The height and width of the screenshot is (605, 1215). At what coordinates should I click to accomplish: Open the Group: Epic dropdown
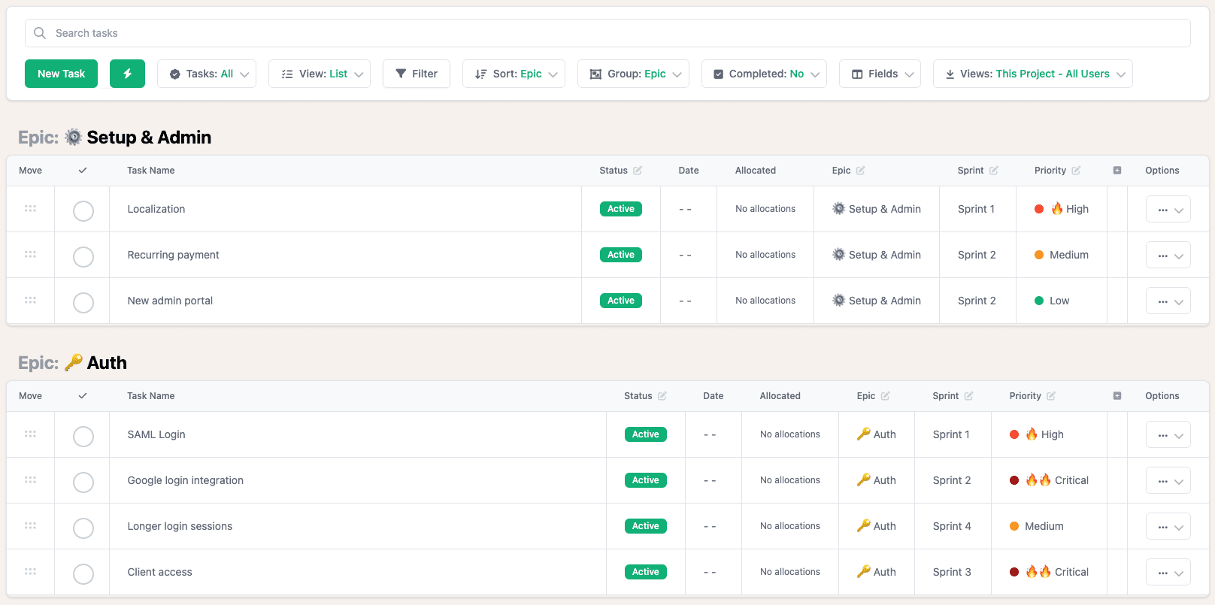click(633, 74)
